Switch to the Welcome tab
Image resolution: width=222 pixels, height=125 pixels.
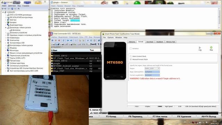coord(132,42)
